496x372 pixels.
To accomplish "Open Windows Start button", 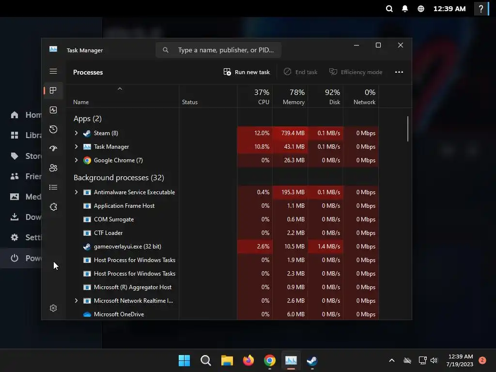I will [184, 360].
